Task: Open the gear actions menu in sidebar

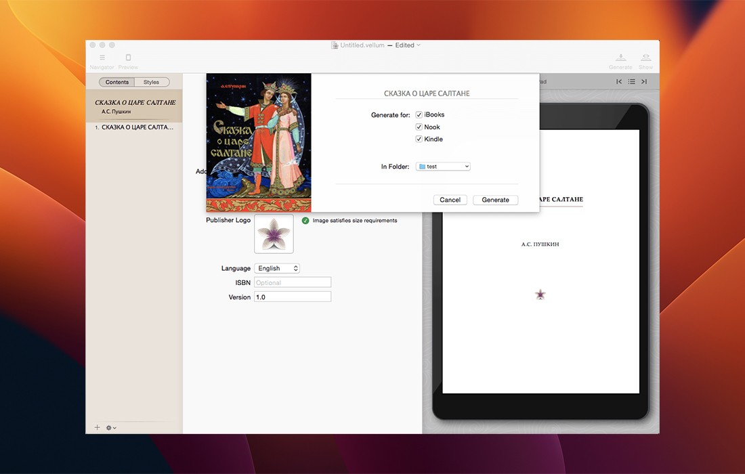Action: (x=111, y=428)
